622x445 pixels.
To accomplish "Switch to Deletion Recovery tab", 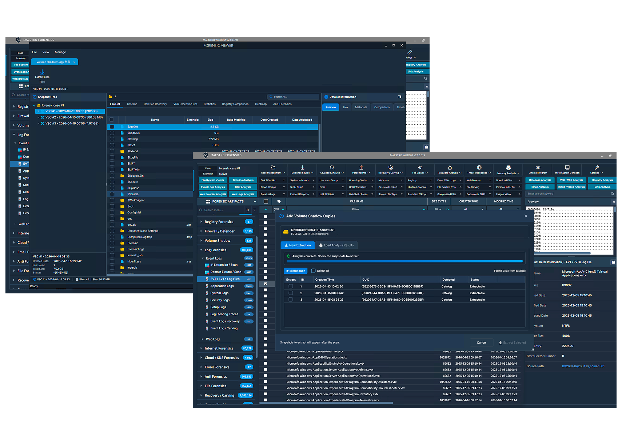I will 155,104.
